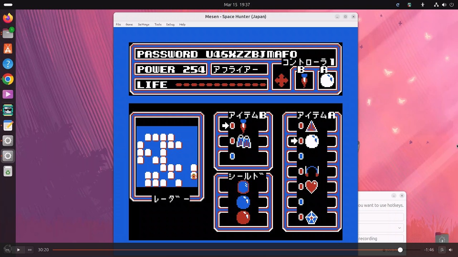Click the accessibility icon in the top bar

click(x=423, y=5)
